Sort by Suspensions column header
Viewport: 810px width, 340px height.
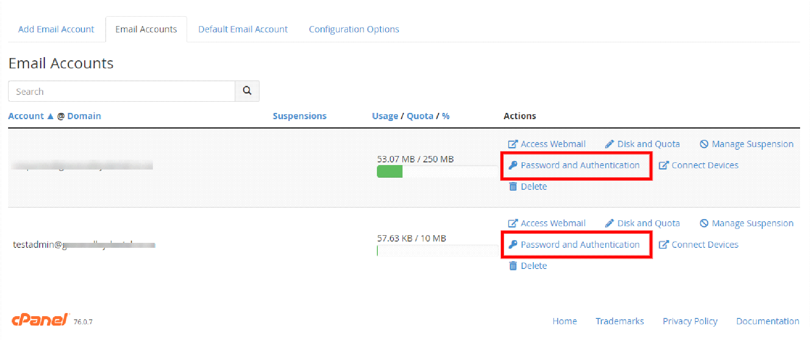coord(300,116)
